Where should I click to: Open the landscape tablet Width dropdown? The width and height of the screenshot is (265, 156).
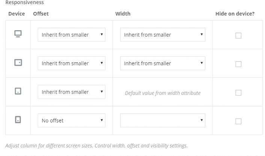tap(163, 63)
